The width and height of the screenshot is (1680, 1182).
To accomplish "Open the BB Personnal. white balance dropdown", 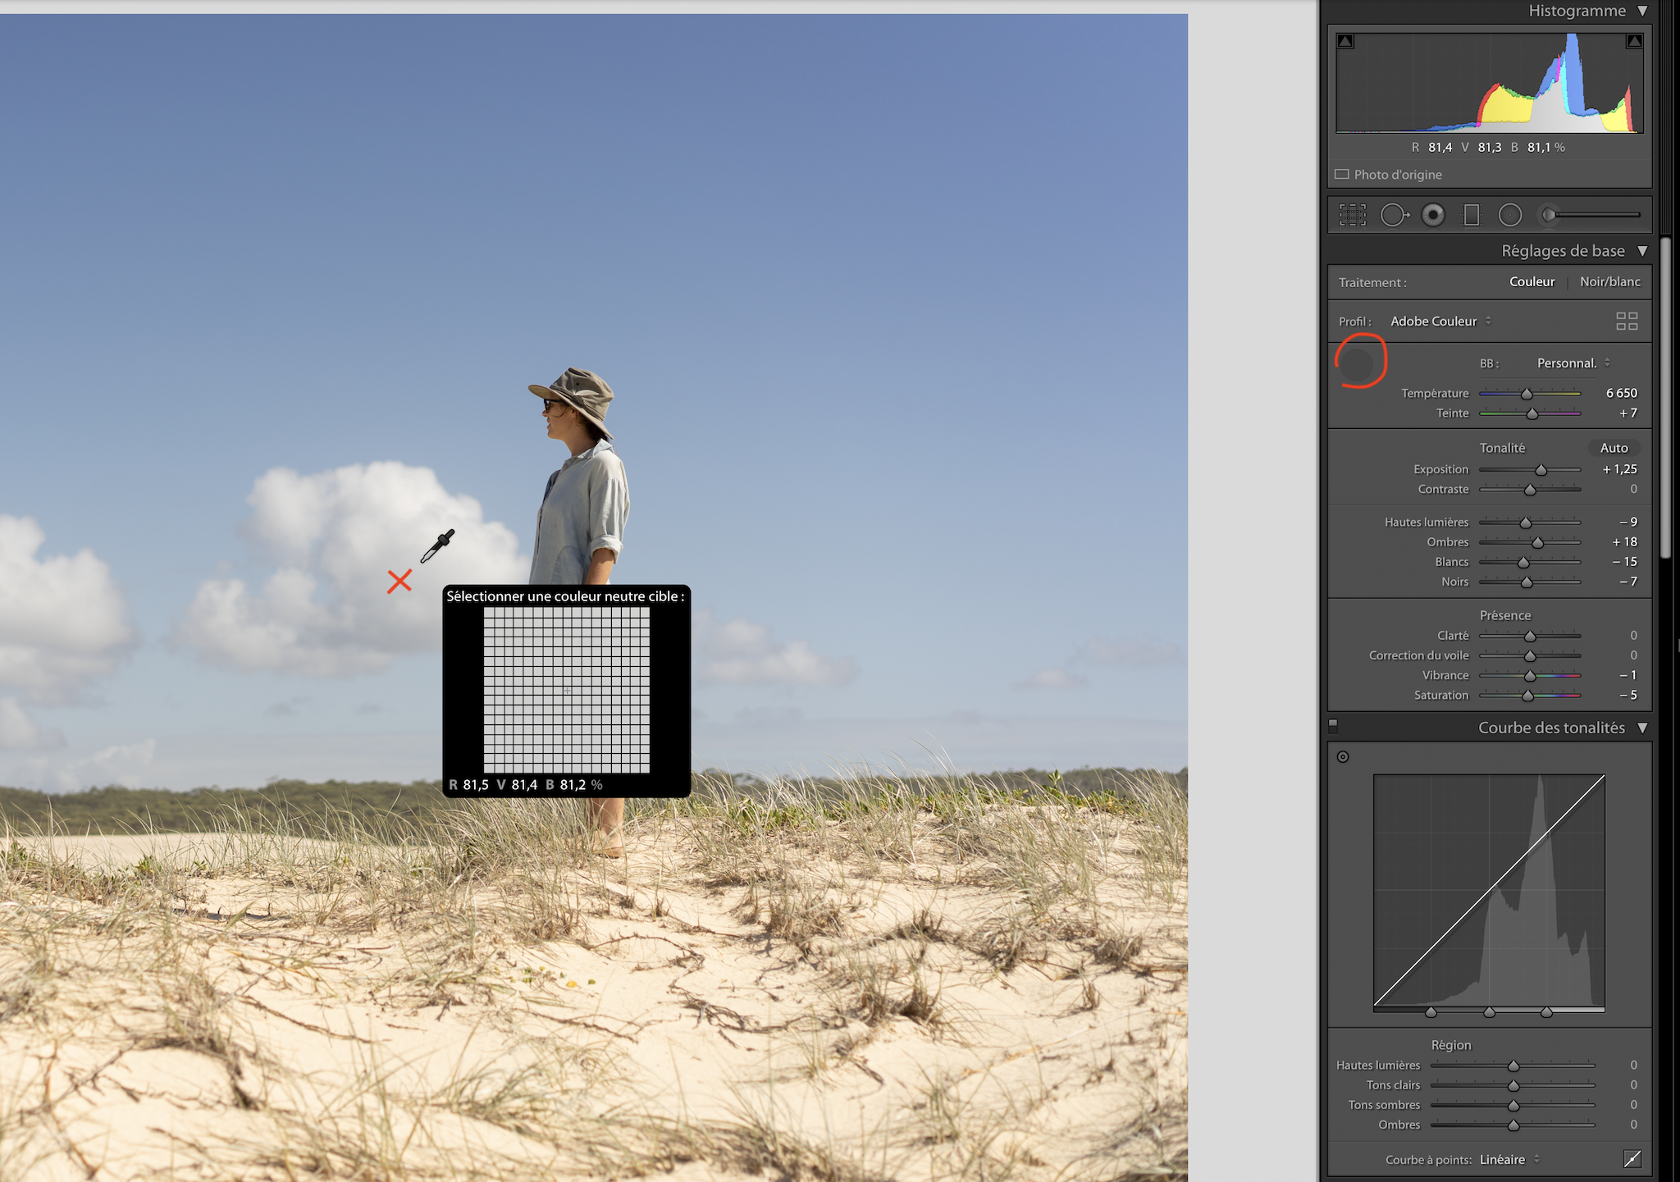I will (1573, 363).
